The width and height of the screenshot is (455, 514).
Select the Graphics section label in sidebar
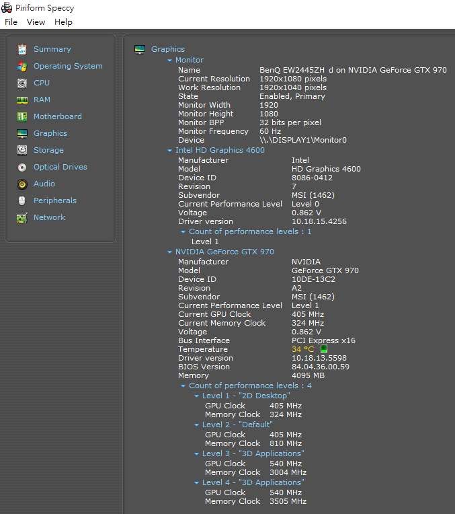50,133
